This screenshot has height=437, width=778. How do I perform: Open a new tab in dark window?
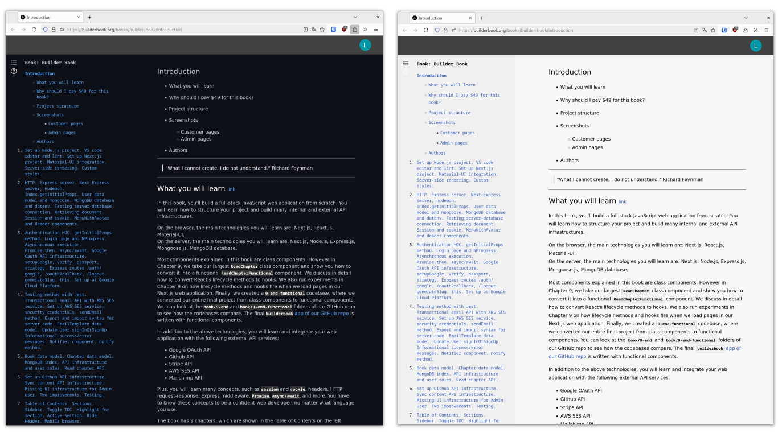click(89, 17)
